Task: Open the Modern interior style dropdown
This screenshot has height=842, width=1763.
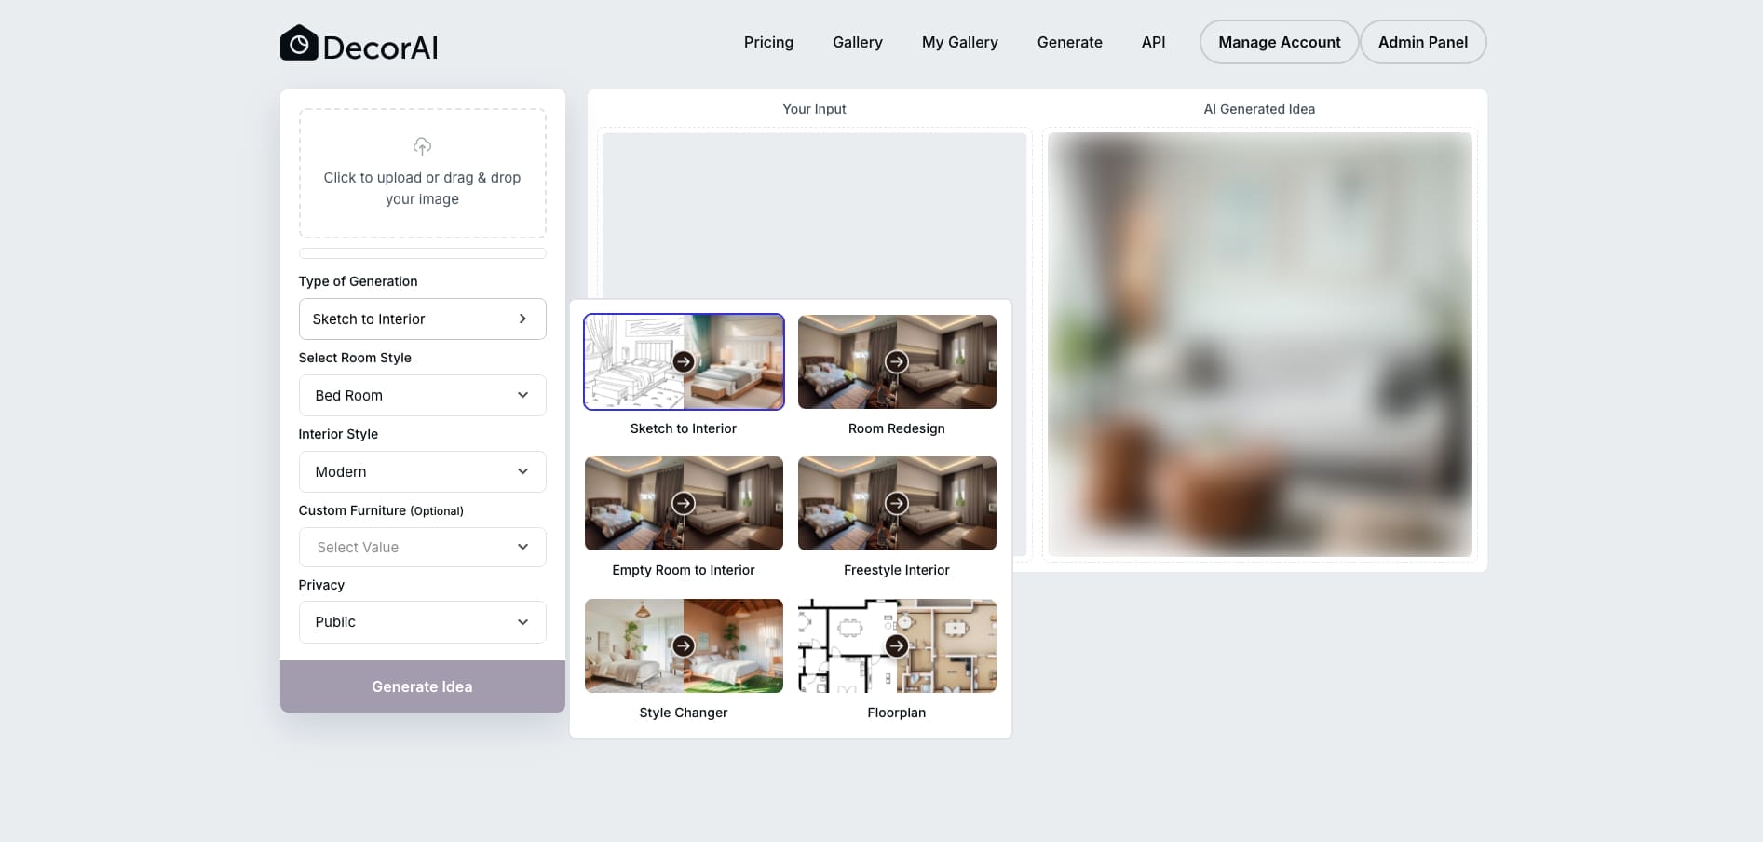Action: 422,471
